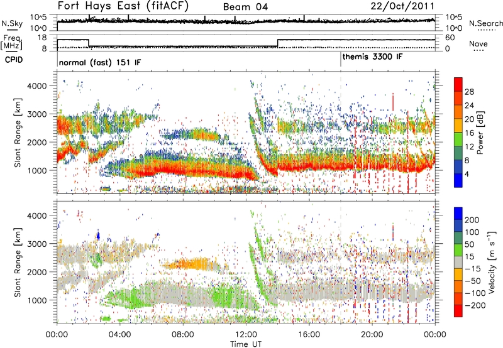Viewport: 503px width, 348px height.
Task: Click the Power [dB] colorbar label
Action: pos(480,133)
